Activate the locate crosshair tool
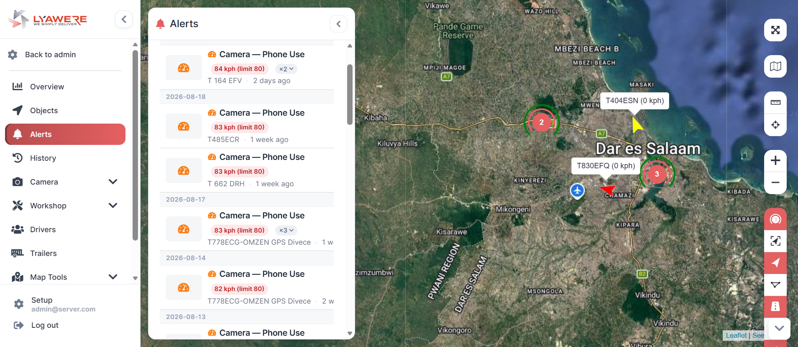The height and width of the screenshot is (347, 798). coord(775,125)
